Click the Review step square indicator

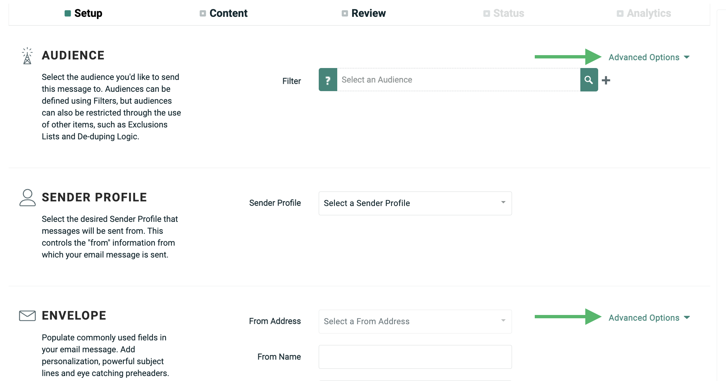click(x=345, y=14)
